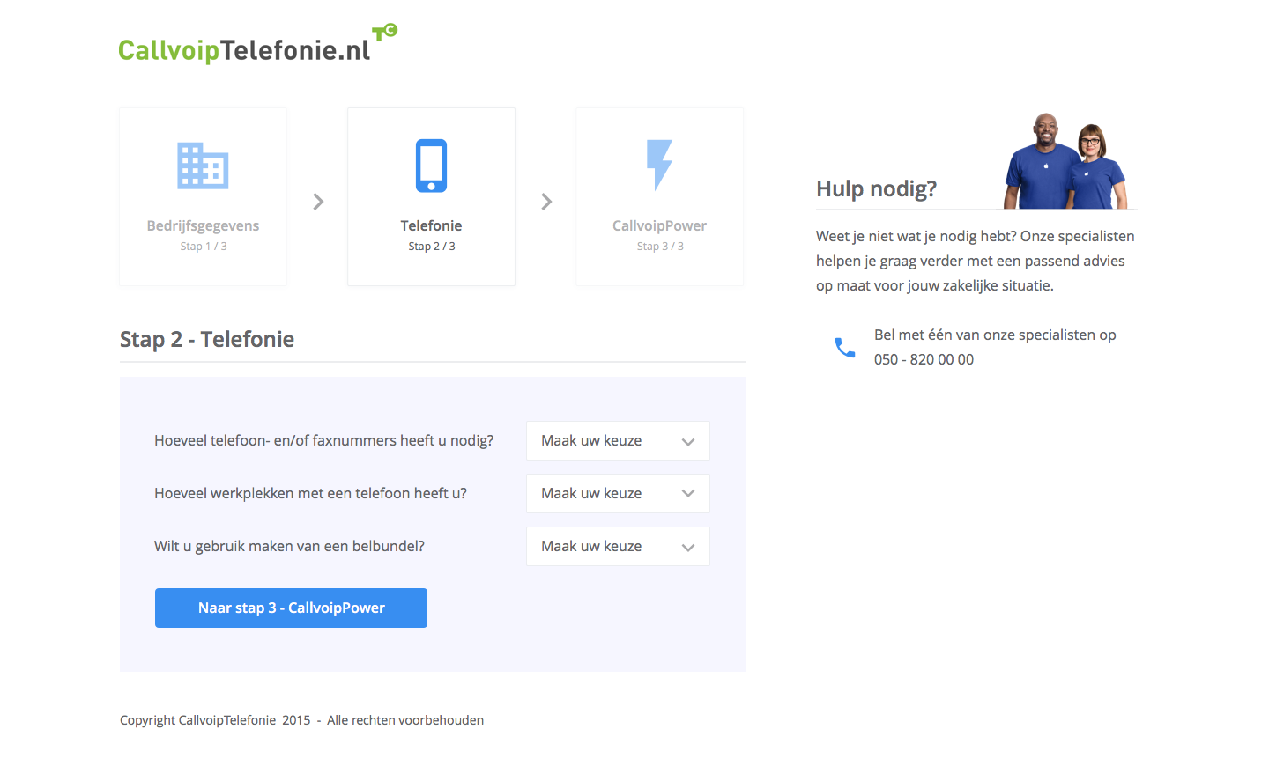Select the building icon for Bedrijfsgegevens
The width and height of the screenshot is (1269, 759).
(x=202, y=164)
